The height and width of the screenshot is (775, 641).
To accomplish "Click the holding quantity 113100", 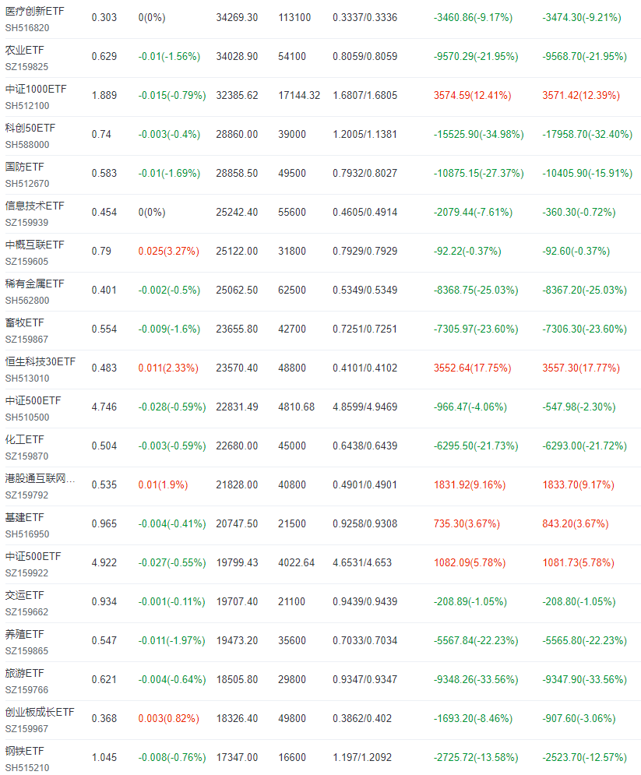I will 294,18.
